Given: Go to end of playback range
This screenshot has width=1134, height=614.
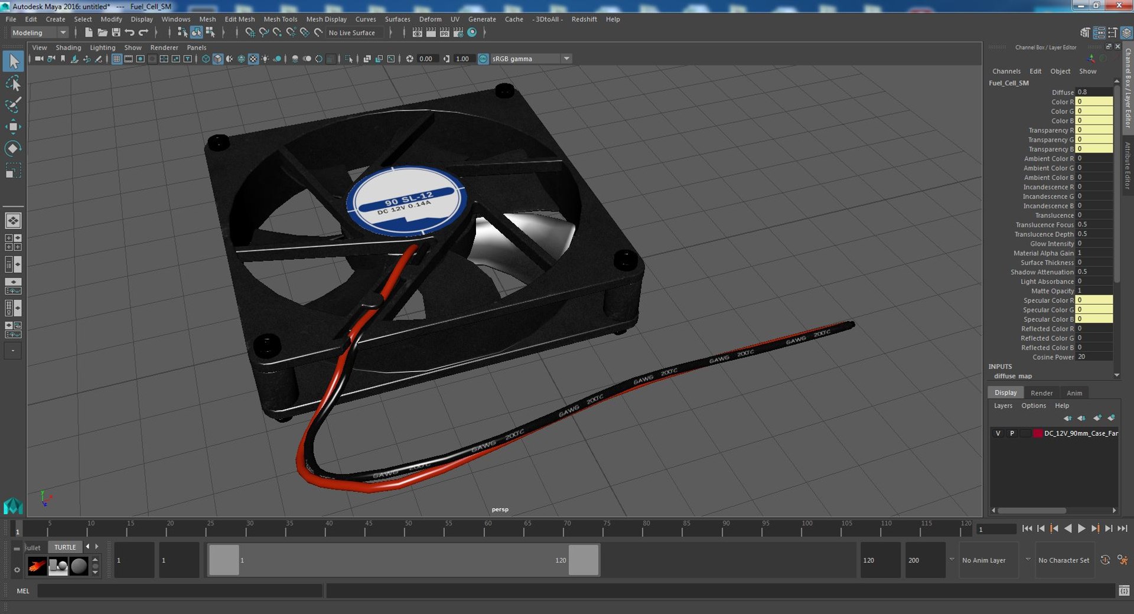Looking at the screenshot, I should click(1122, 528).
